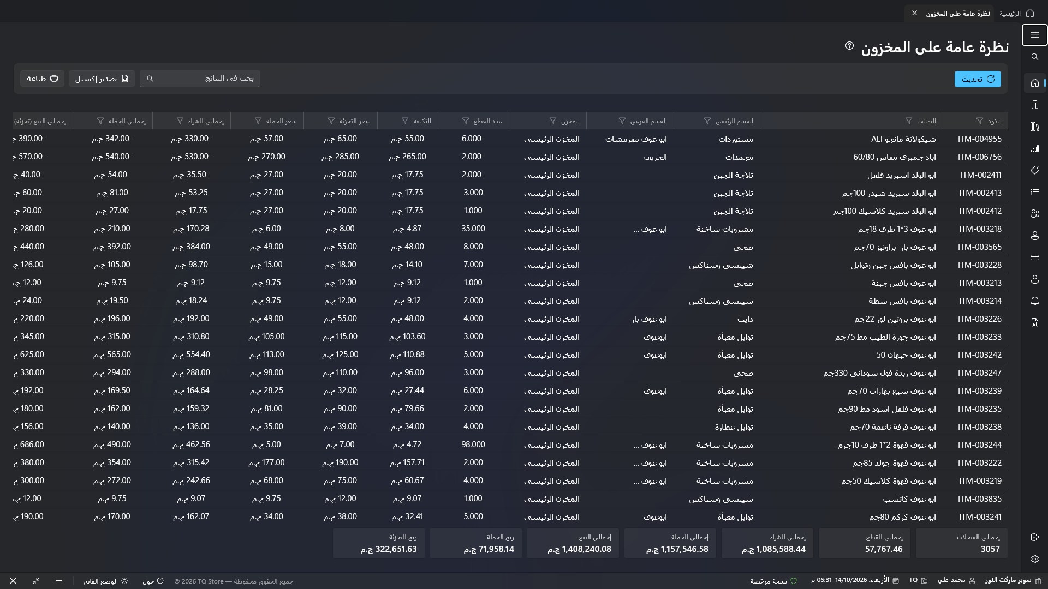Open filter for المخزن column

pos(552,121)
